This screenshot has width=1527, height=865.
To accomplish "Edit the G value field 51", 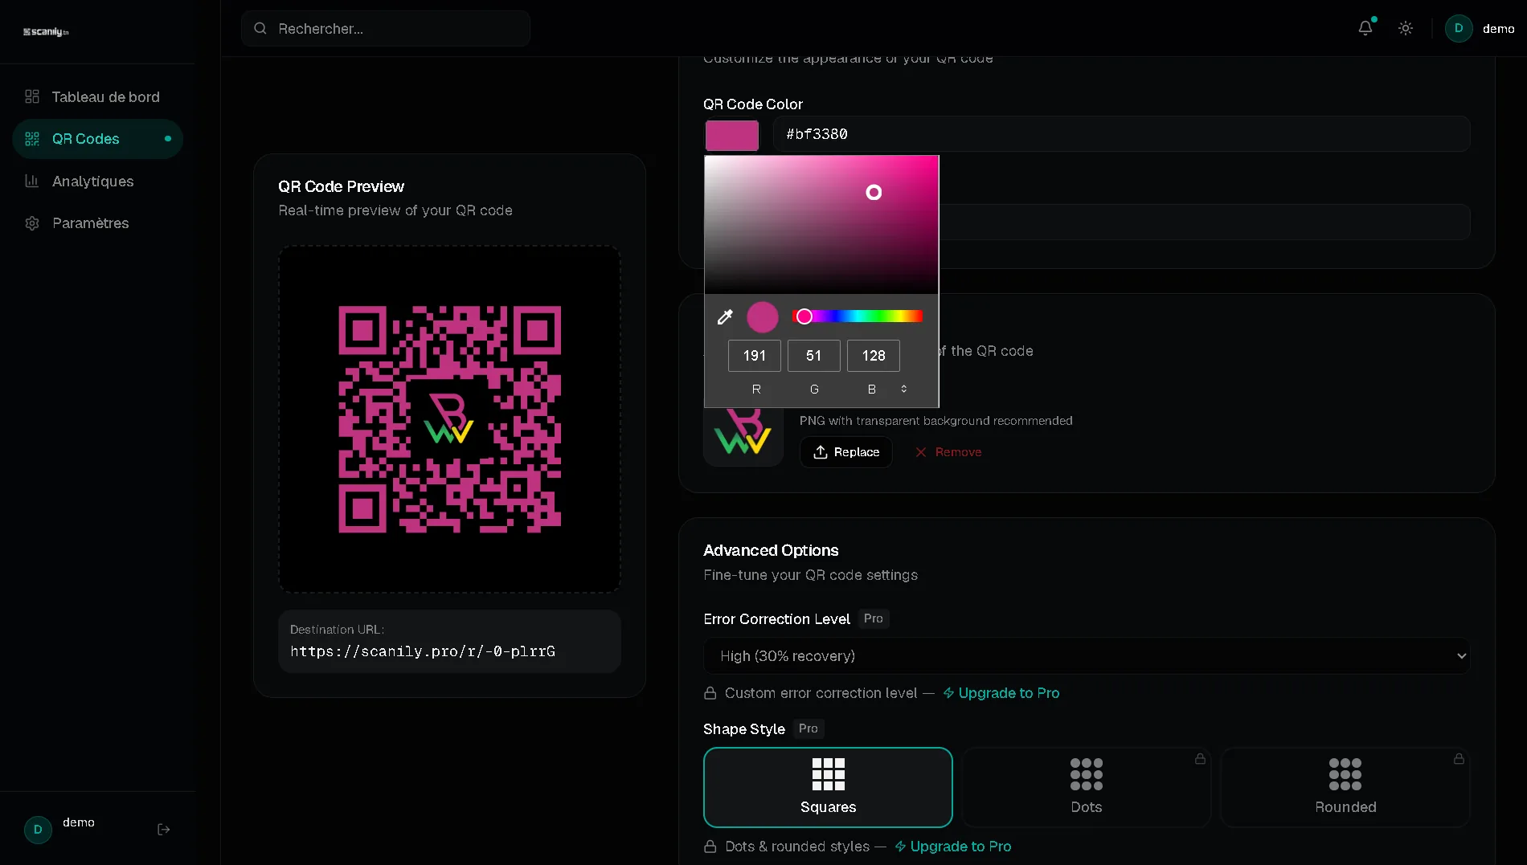I will [814, 356].
